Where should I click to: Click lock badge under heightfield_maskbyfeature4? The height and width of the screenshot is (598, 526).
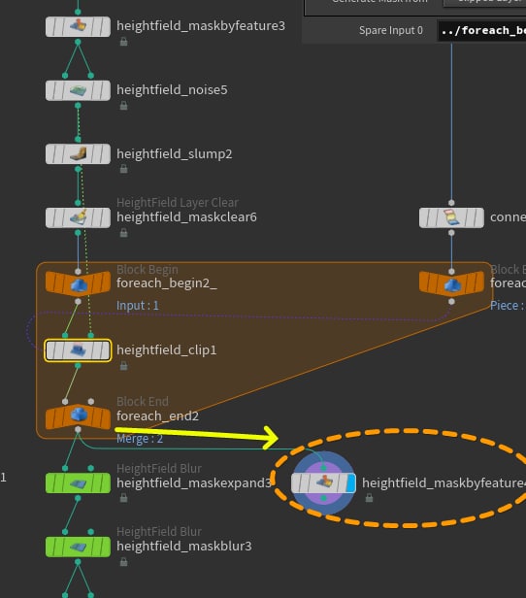tap(369, 498)
